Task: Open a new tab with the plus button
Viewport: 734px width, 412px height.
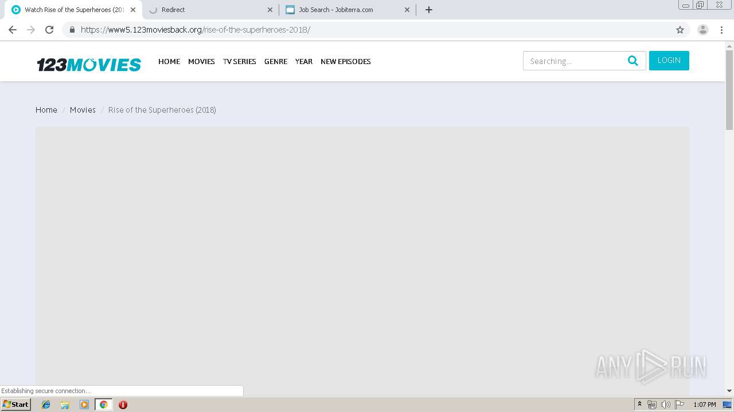Action: click(429, 10)
